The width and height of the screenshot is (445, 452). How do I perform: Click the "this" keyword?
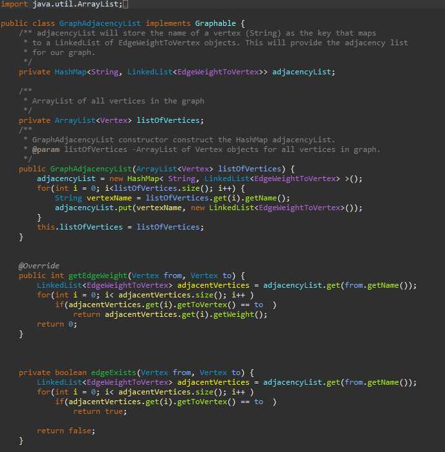point(46,227)
